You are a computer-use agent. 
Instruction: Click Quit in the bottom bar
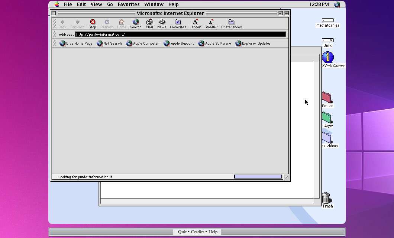[182, 232]
